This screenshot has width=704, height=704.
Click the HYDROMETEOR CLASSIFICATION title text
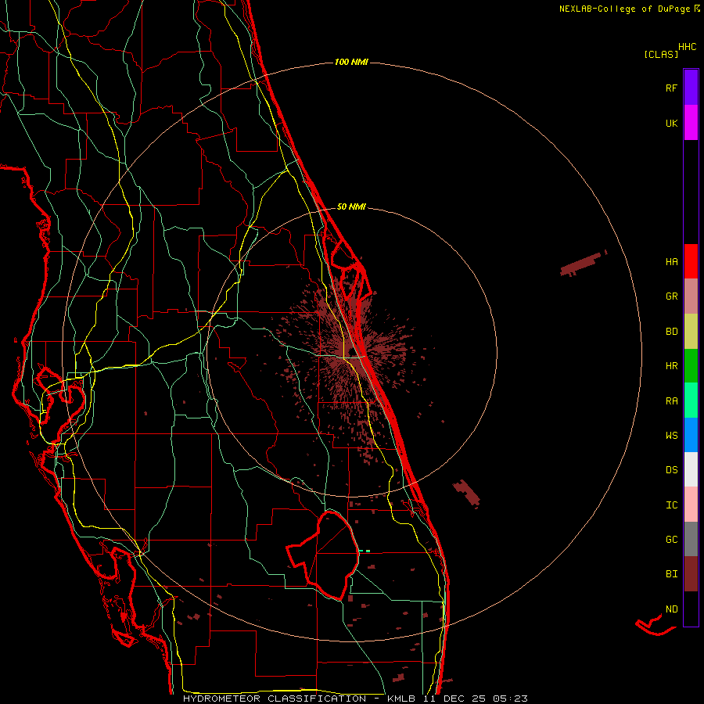[275, 699]
